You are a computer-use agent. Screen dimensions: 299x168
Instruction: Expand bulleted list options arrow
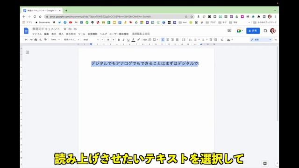199,40
